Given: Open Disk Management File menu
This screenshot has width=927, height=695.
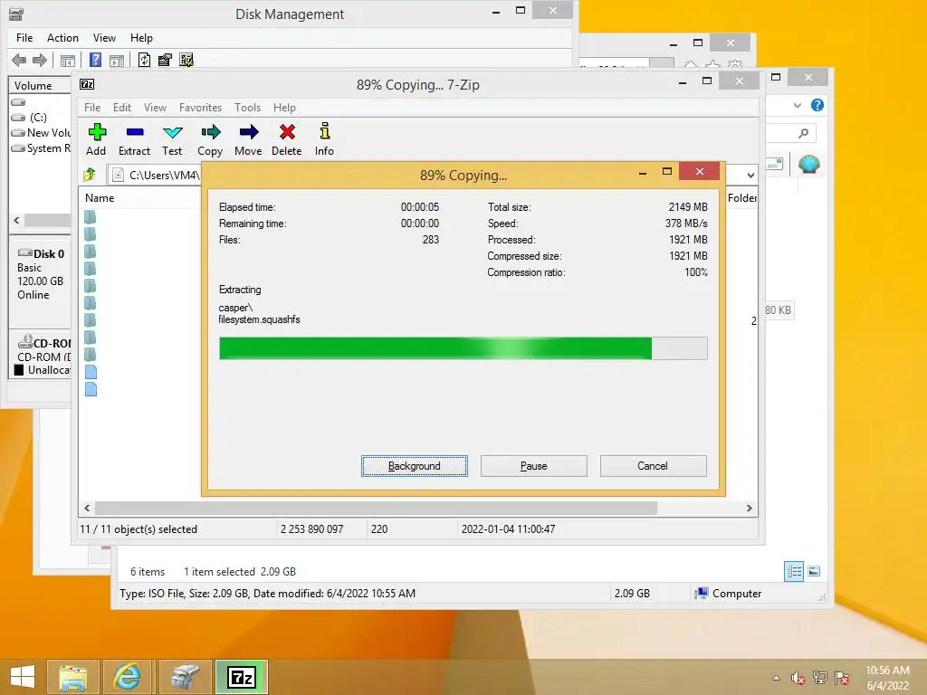Looking at the screenshot, I should tap(24, 38).
